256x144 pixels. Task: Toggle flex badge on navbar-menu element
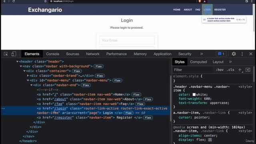117,80
